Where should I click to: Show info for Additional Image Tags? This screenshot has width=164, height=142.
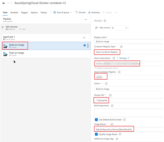[117, 139]
